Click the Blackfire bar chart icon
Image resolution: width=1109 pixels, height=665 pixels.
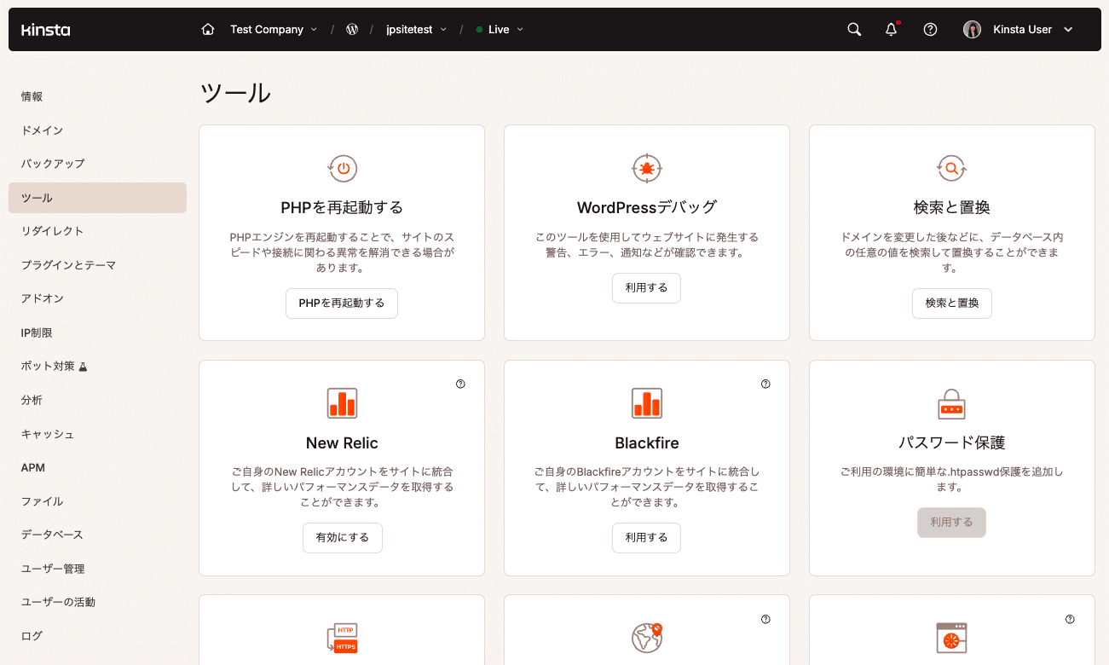tap(647, 403)
